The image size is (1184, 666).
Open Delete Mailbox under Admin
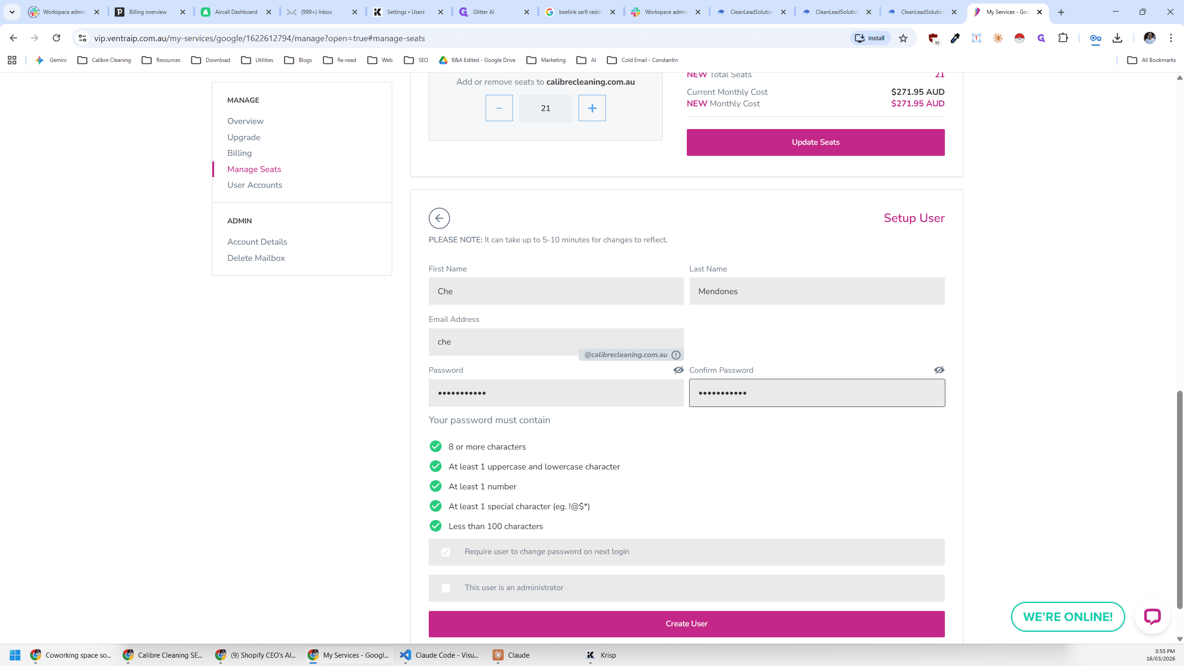pos(256,258)
